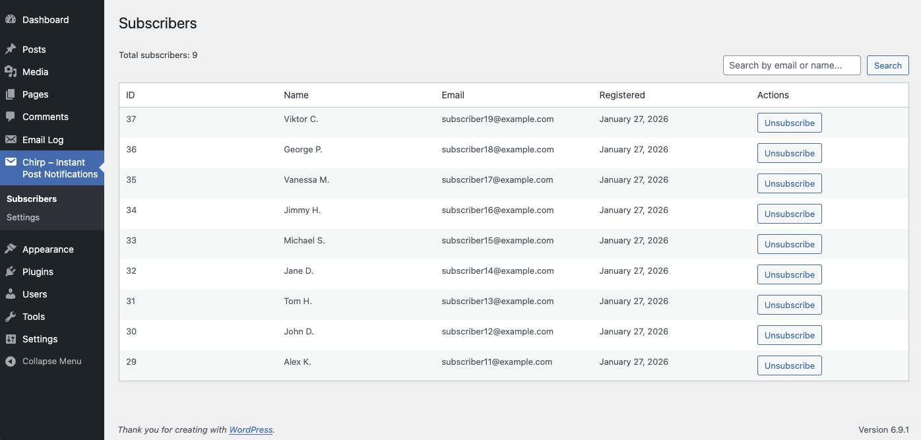Click the Tools wrench icon
921x440 pixels.
pos(11,317)
